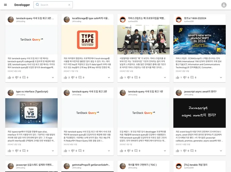Like the With ES2024 post
231x172 pixels.
click(x=177, y=77)
